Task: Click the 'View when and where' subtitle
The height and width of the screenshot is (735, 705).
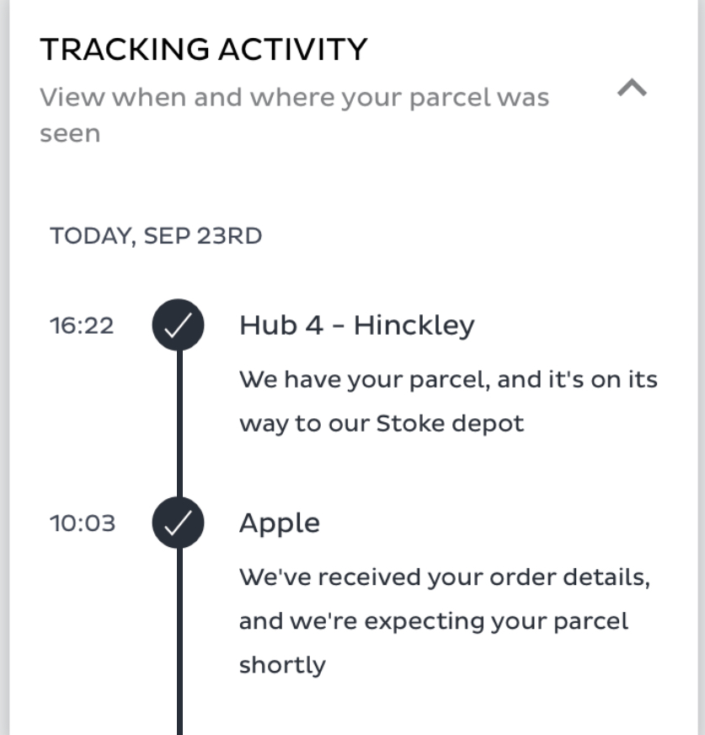Action: click(x=294, y=115)
